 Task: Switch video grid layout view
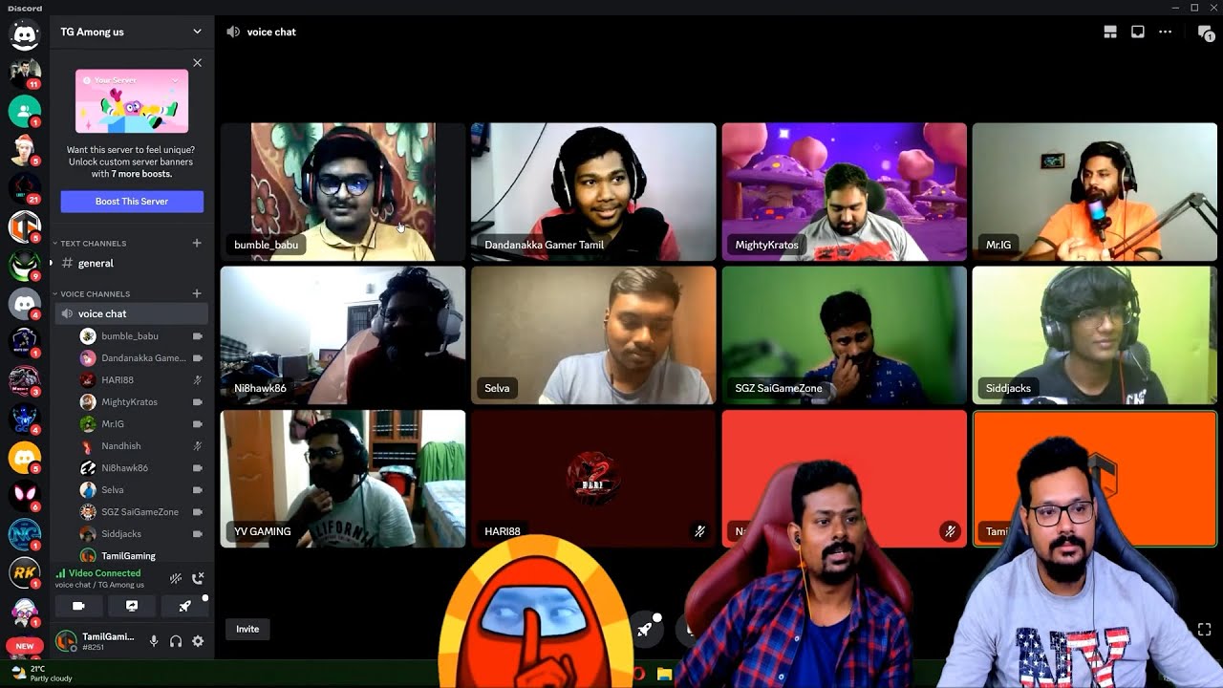(1110, 32)
